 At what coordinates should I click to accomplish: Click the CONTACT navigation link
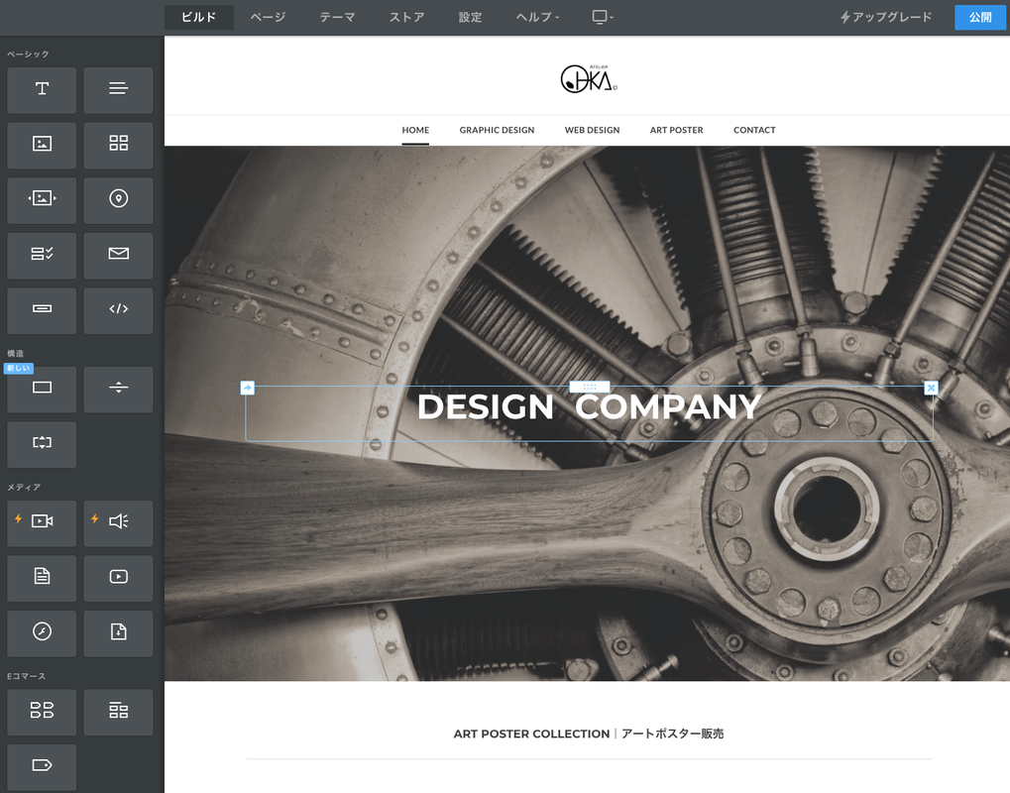(754, 130)
